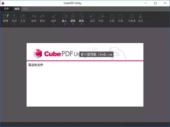Screen dimensions: 170x127
Task: Expand the Save (保存) dropdown arrow
Action: (x=14, y=24)
